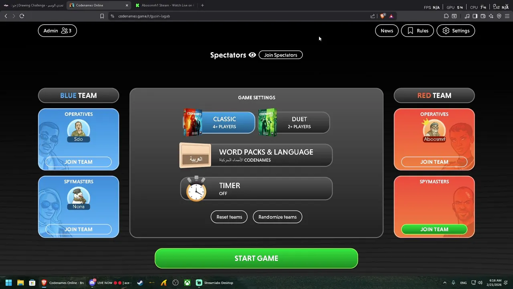This screenshot has height=289, width=513.
Task: Click the Arabic word pack card icon
Action: coord(196,155)
